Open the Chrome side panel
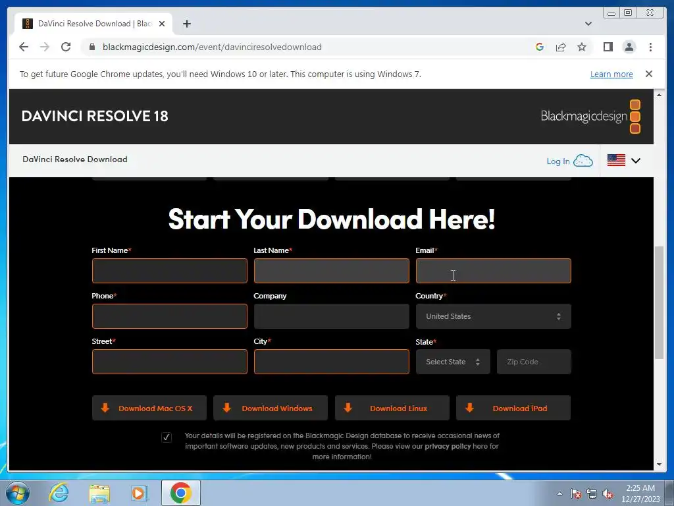This screenshot has height=506, width=674. click(x=608, y=47)
